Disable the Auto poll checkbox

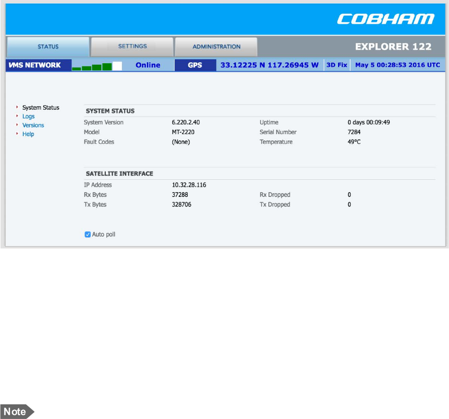[88, 234]
